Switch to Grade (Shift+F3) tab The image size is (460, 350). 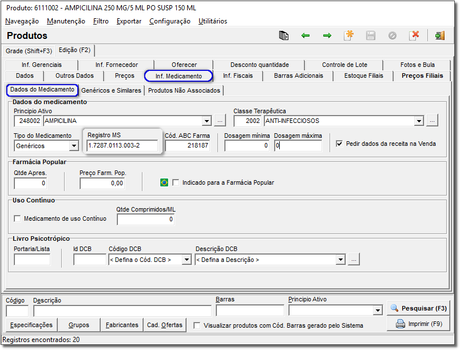29,51
